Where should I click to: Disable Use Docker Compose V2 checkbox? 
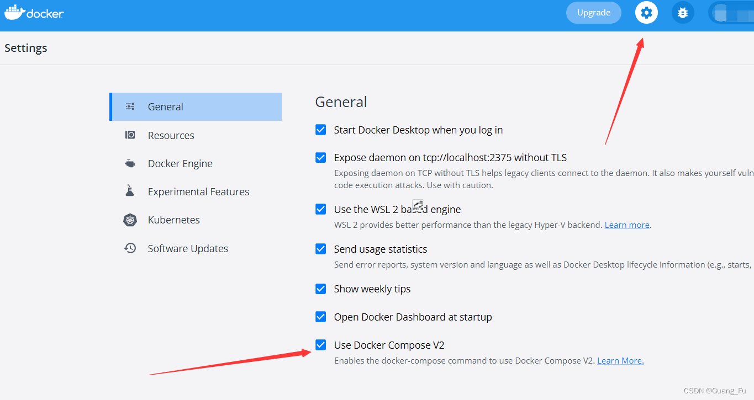pyautogui.click(x=320, y=345)
